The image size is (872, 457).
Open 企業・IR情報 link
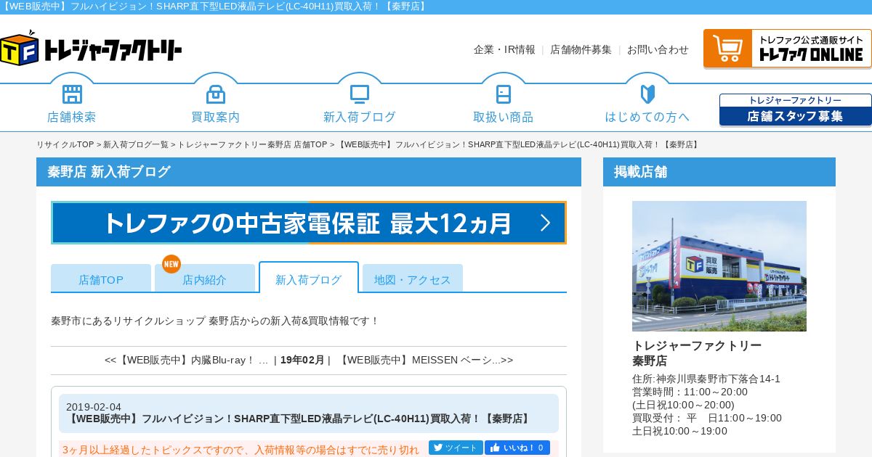coord(504,49)
